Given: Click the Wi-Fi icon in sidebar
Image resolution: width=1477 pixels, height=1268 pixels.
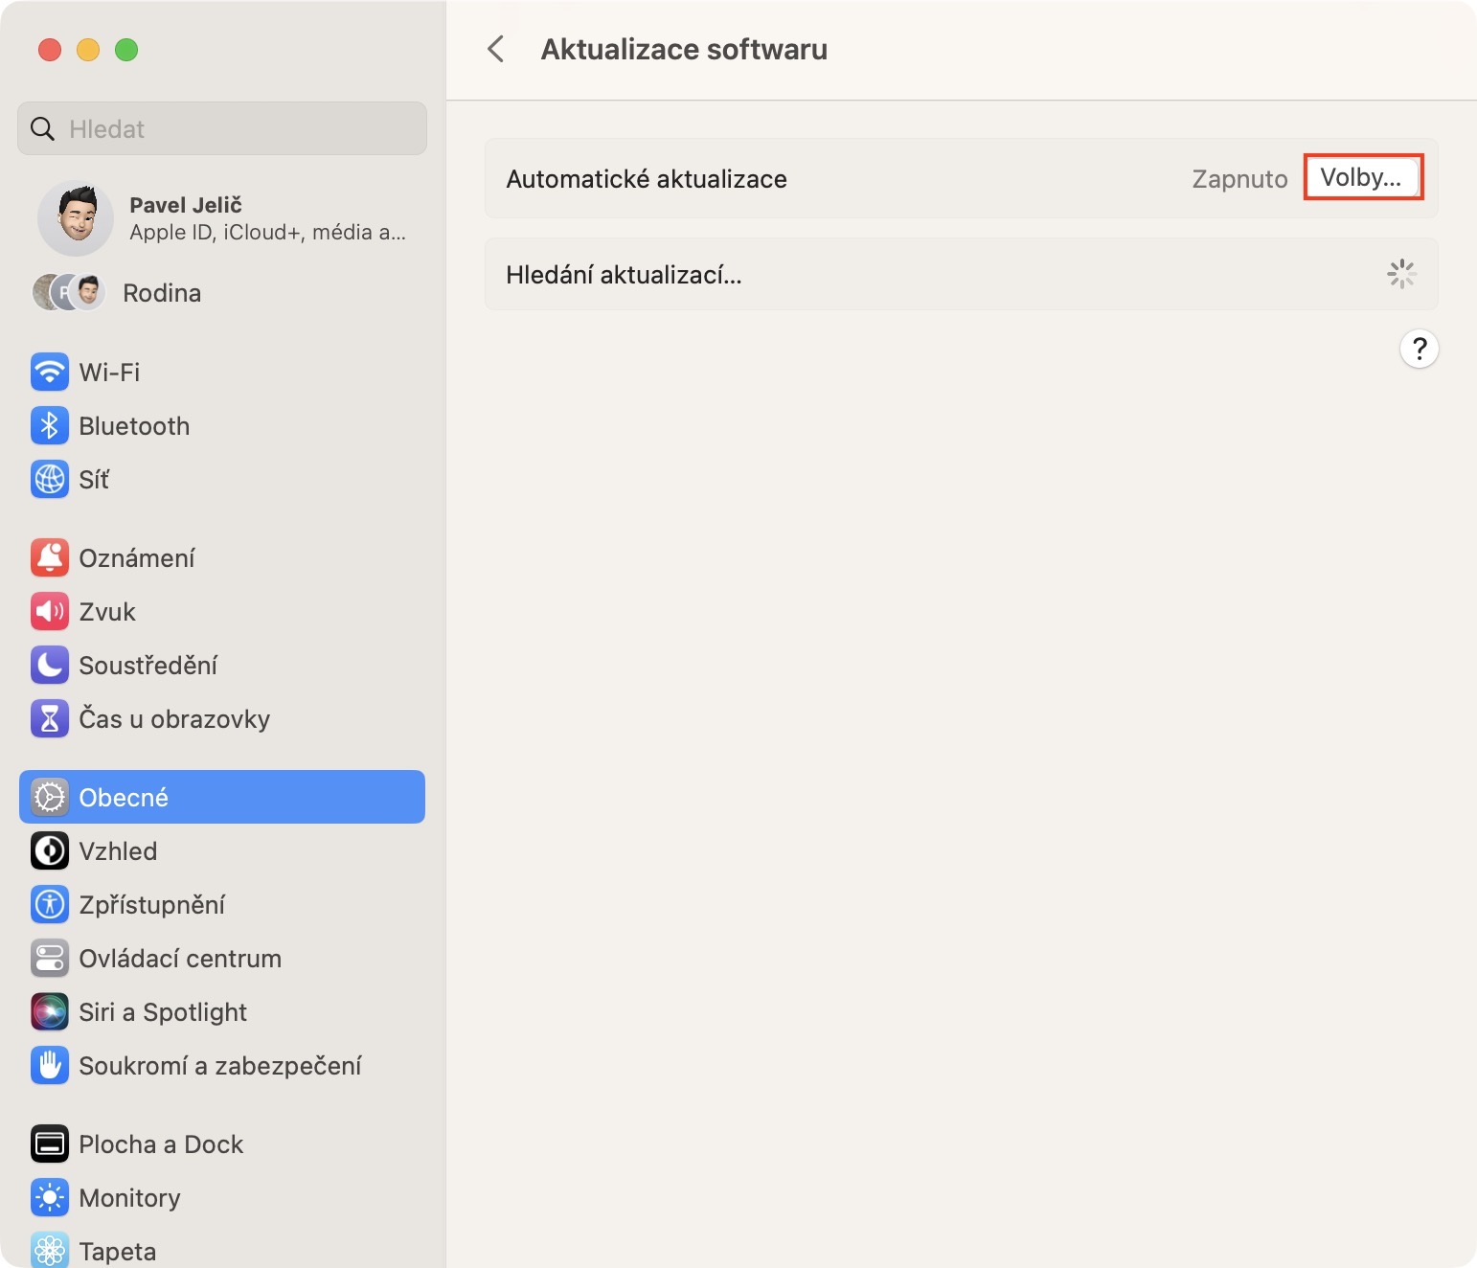Looking at the screenshot, I should pyautogui.click(x=50, y=373).
